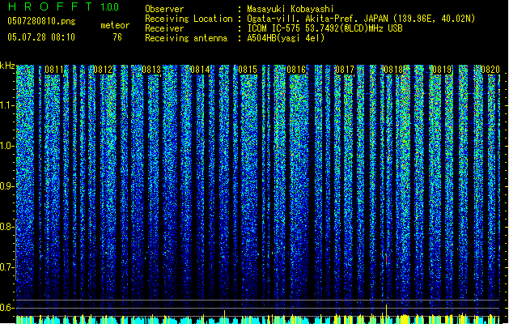Click the 0.6 kHz axis label

pos(6,308)
